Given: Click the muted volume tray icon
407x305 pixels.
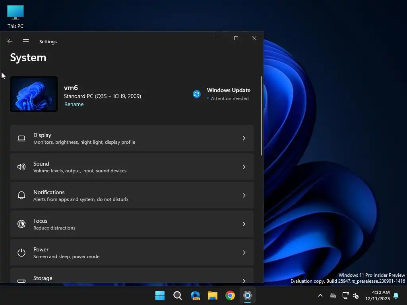Looking at the screenshot, I should coord(356,295).
